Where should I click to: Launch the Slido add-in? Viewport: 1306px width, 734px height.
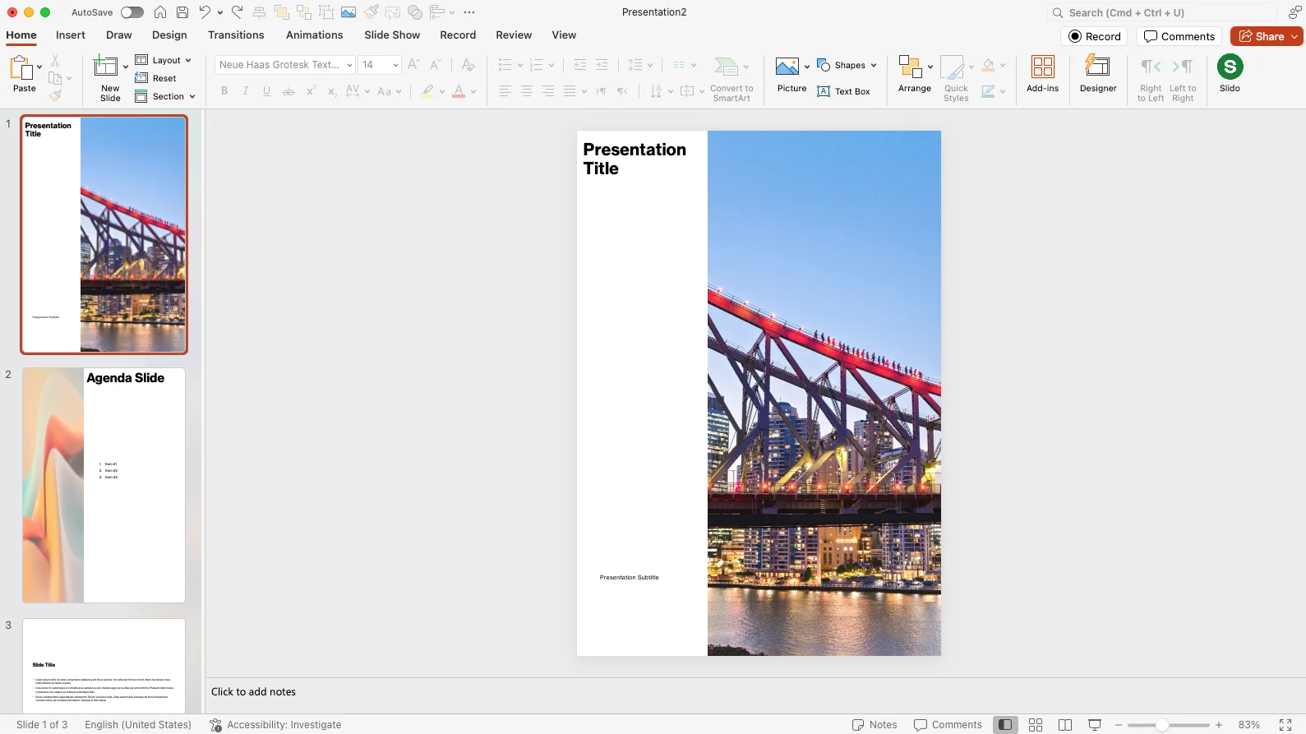pyautogui.click(x=1230, y=73)
